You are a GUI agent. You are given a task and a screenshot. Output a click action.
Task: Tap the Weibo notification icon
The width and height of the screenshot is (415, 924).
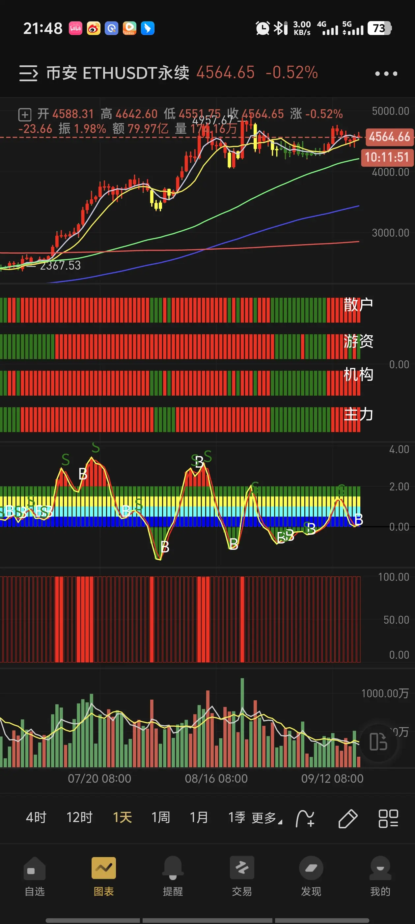(x=94, y=28)
